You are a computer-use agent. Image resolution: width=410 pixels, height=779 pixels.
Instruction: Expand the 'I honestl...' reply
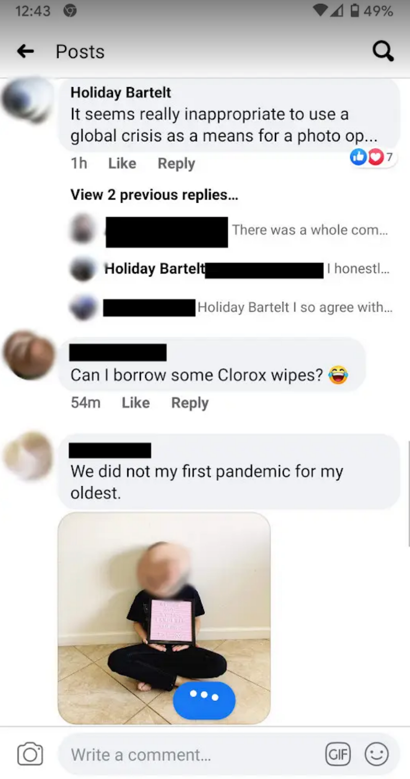[358, 268]
